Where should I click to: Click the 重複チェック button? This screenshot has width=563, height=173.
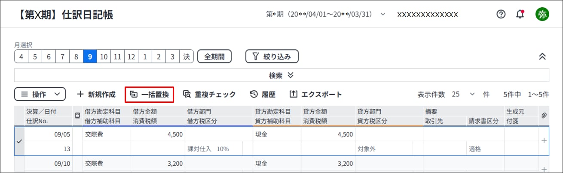tap(209, 94)
